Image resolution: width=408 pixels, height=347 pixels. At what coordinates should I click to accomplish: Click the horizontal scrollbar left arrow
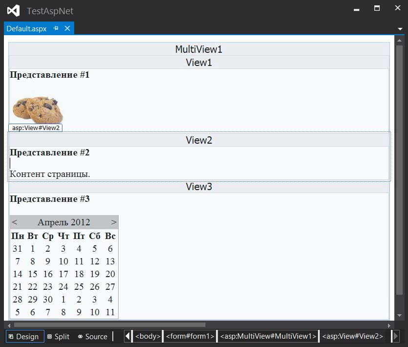pos(9,325)
